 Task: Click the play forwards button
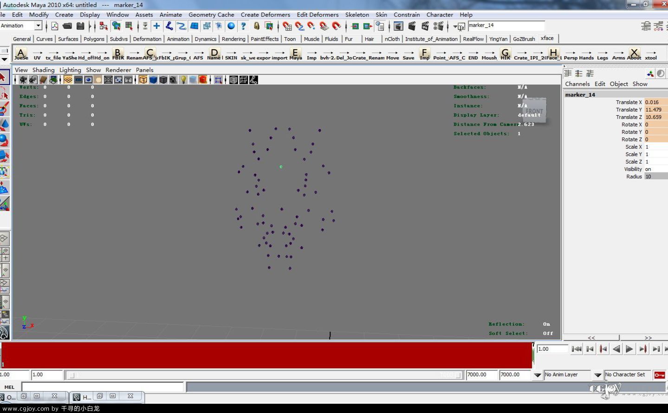(629, 349)
